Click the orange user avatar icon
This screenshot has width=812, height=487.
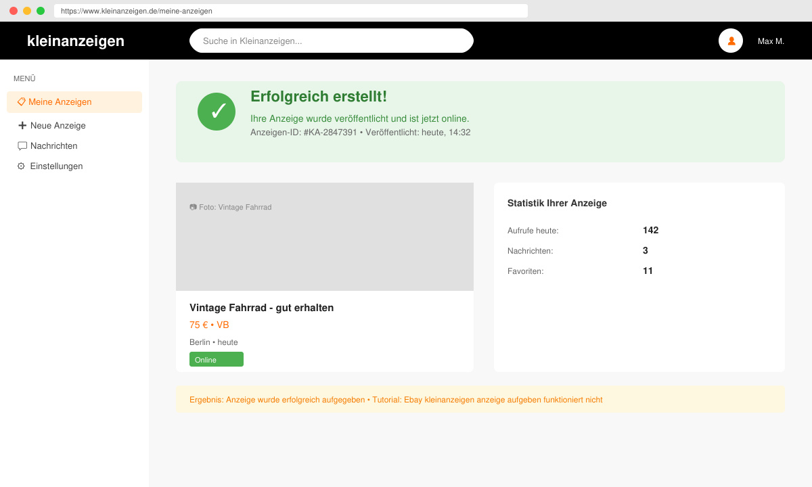coord(731,41)
